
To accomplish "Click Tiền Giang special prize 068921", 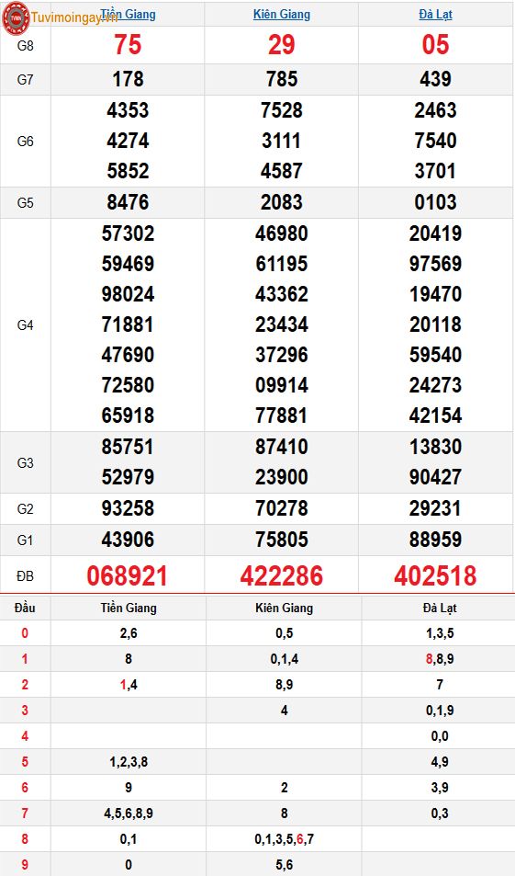I will coord(128,576).
